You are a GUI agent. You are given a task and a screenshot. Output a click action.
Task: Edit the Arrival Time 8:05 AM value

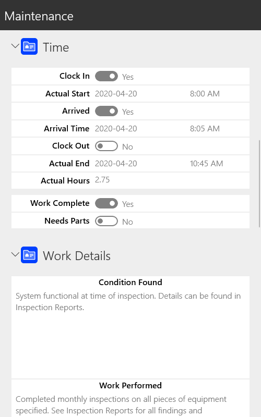(x=205, y=128)
